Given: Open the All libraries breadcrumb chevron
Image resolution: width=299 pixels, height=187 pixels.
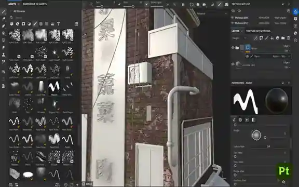Looking at the screenshot, I should coord(11,11).
